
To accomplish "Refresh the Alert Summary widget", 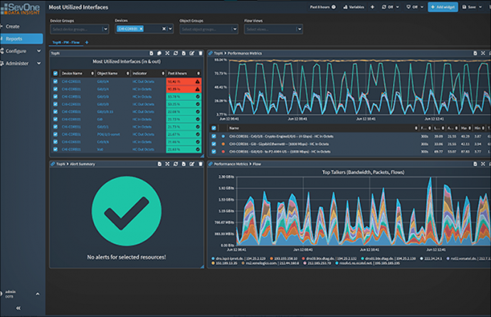I will (x=176, y=163).
